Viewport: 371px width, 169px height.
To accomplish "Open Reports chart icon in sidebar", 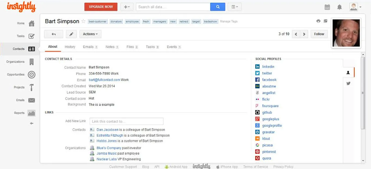I will point(32,113).
